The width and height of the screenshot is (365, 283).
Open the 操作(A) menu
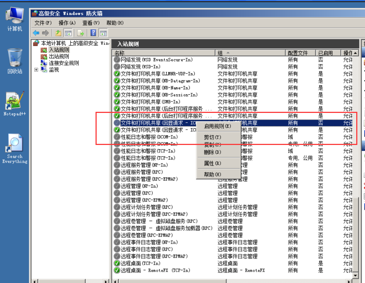(67, 23)
